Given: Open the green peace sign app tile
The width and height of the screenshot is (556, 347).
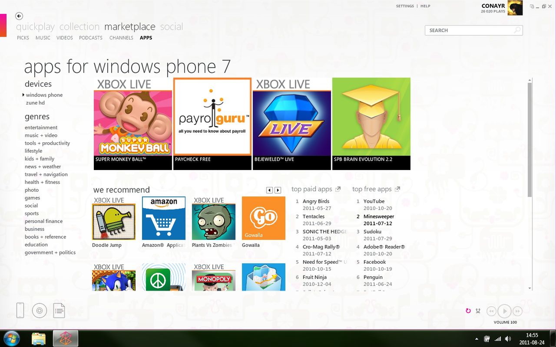Looking at the screenshot, I should 164,277.
